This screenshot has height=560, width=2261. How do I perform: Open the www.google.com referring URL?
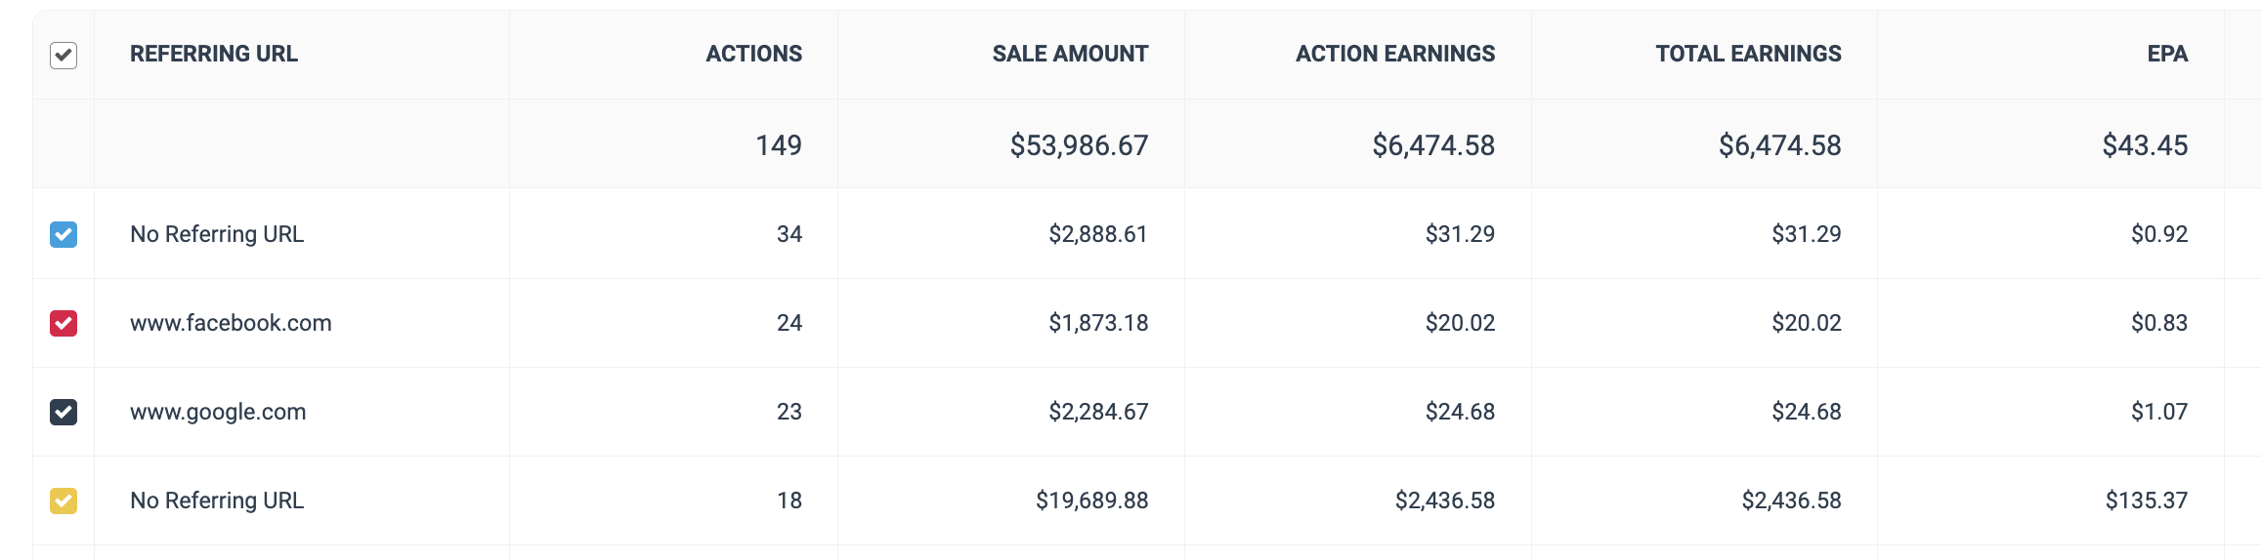click(218, 412)
